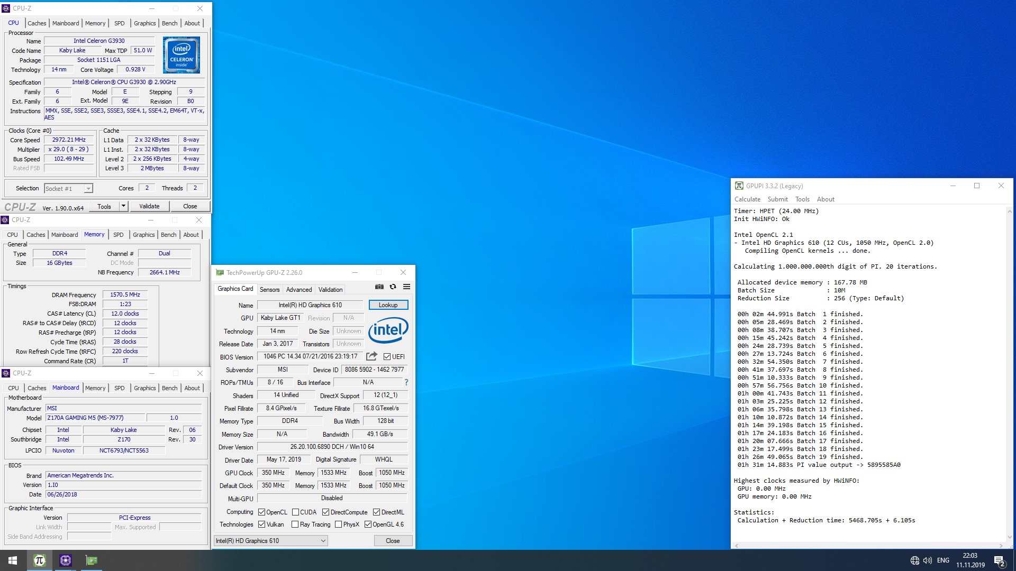Click the Lookup button in GPU-Z
1016x571 pixels.
click(x=388, y=305)
